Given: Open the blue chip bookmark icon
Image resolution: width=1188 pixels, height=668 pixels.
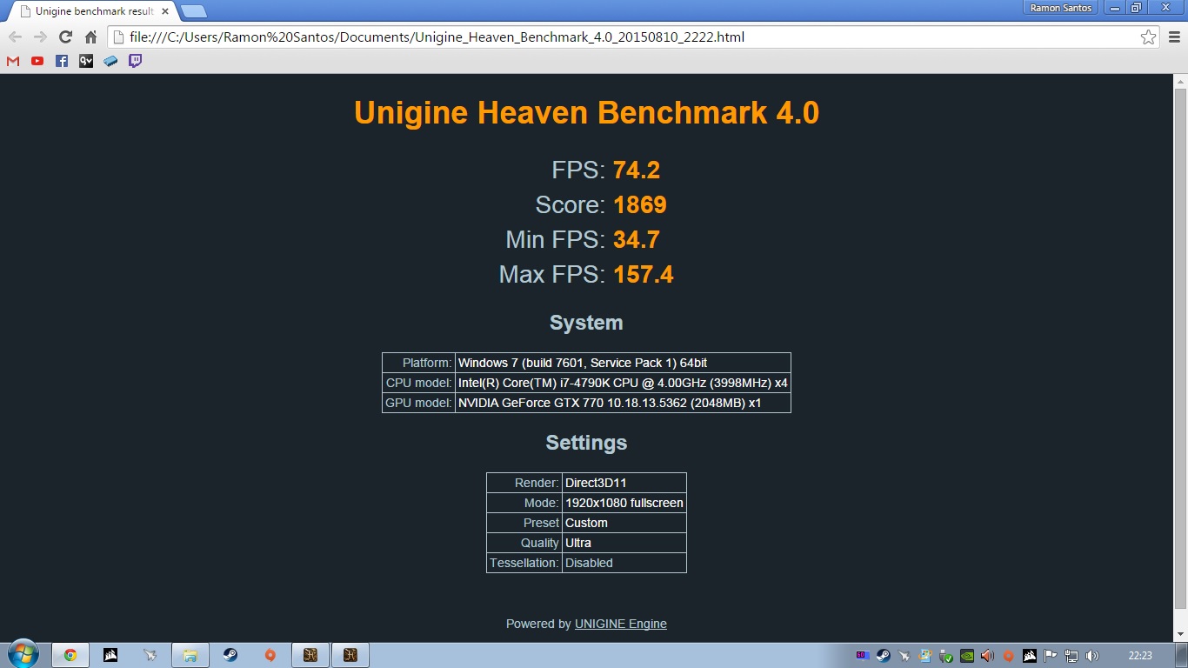Looking at the screenshot, I should pos(110,61).
